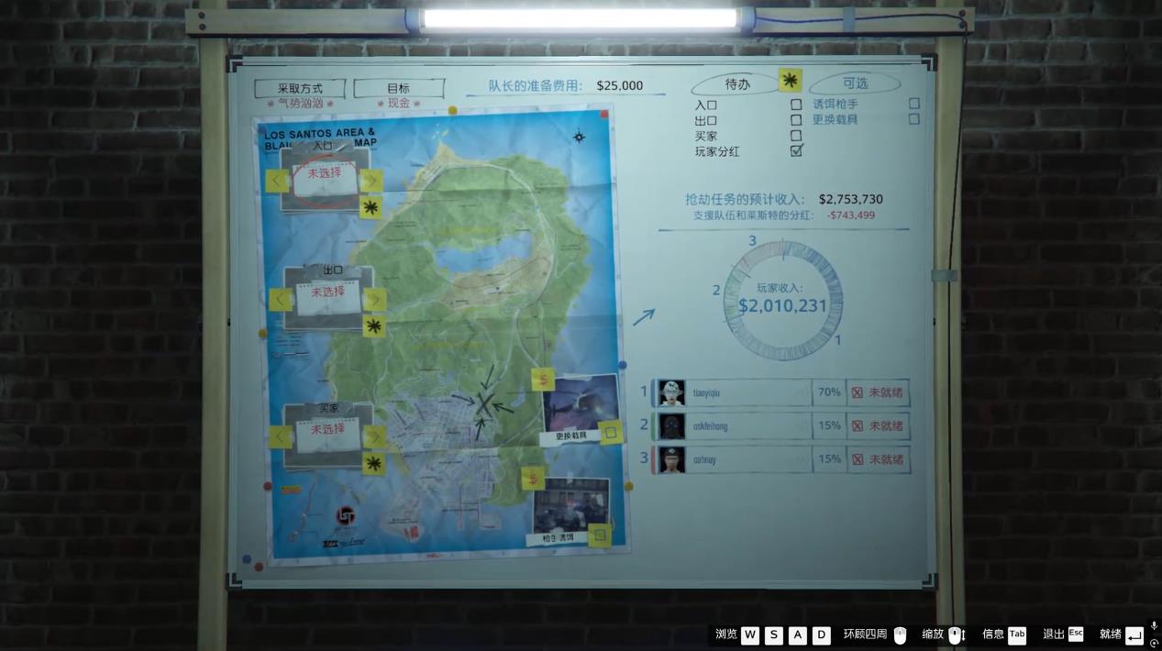Tick the yellow checkbox note on 枪手诱饵 photo
Image resolution: width=1162 pixels, height=651 pixels.
pos(600,535)
